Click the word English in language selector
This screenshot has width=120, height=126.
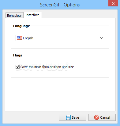point(28,38)
